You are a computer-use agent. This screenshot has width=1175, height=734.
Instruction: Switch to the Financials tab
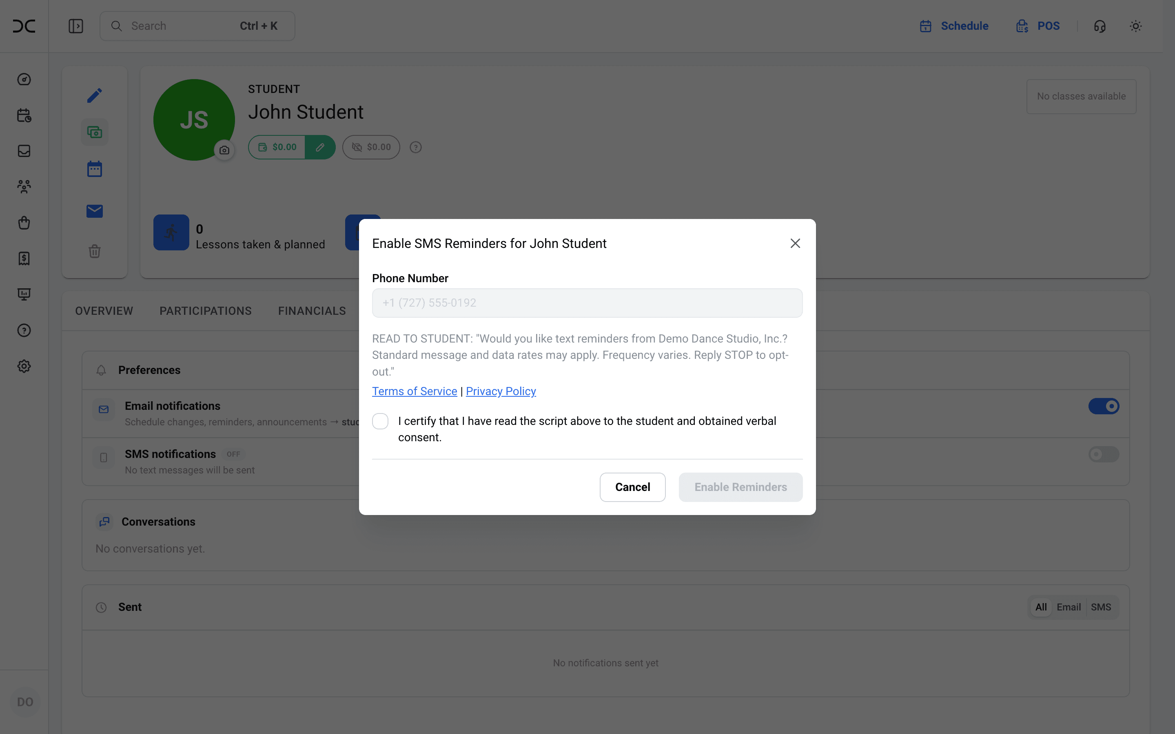point(312,311)
